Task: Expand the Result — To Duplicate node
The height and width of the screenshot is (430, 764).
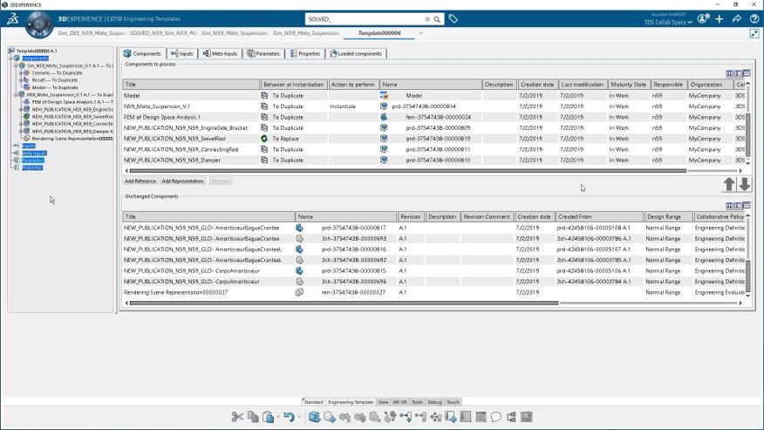Action: (22, 80)
